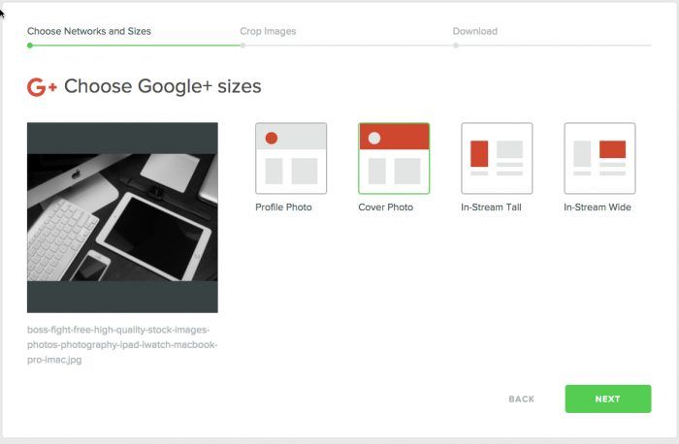Click the Google+ logo icon
Viewport: 679px width, 444px height.
tap(42, 87)
